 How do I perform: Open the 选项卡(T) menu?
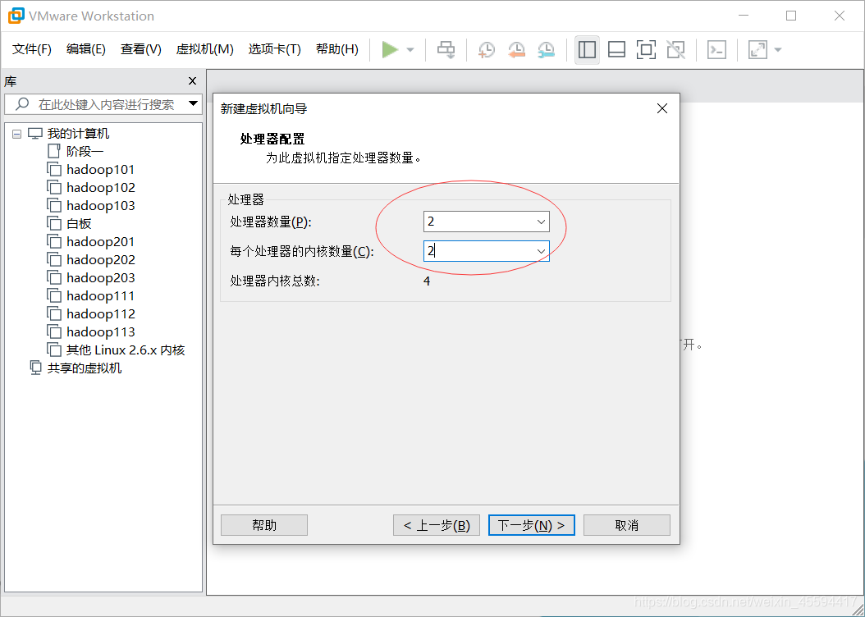[275, 49]
